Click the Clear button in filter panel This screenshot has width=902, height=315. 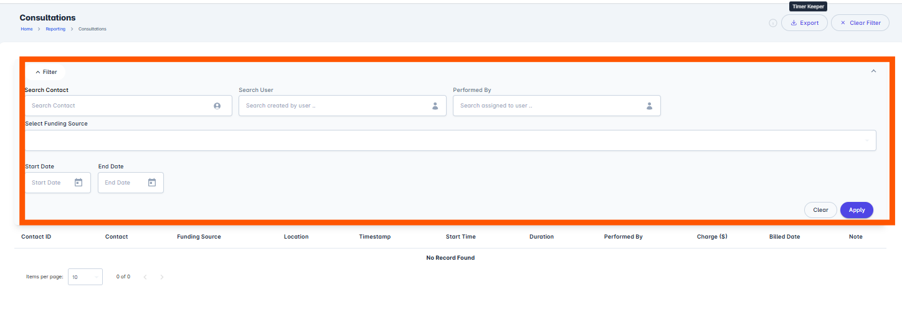click(820, 210)
